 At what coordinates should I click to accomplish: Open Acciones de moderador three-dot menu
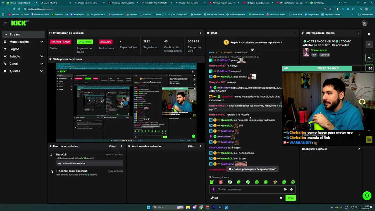tap(200, 146)
